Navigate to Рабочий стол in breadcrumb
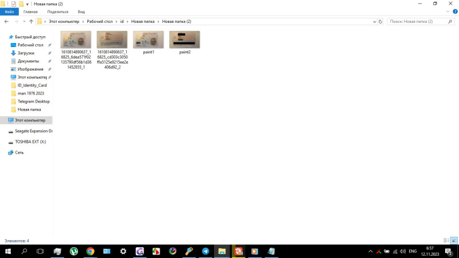459x258 pixels. point(98,21)
